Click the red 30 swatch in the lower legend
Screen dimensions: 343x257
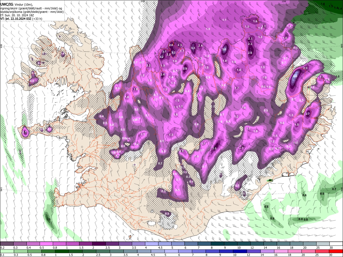pos(336,251)
